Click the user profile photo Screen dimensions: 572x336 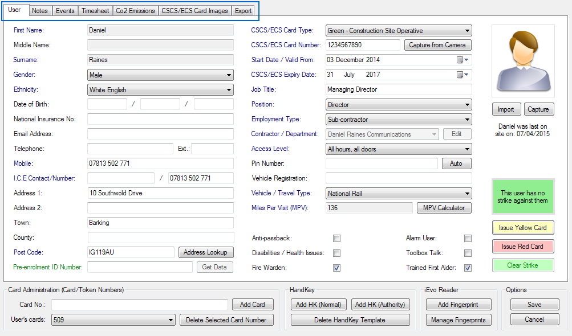tap(522, 61)
